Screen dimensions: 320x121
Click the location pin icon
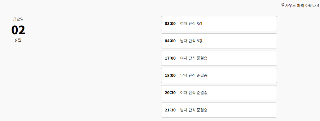[x=283, y=5]
